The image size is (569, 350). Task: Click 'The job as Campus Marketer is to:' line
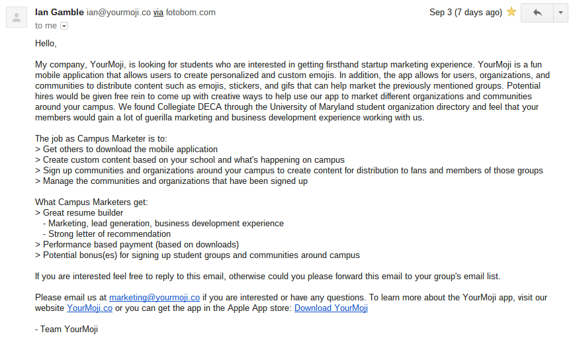click(x=101, y=139)
